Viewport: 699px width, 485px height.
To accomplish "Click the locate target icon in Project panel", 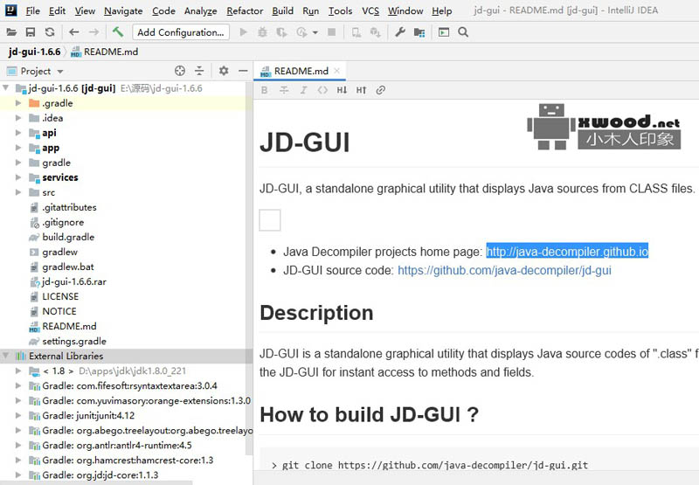I will [180, 71].
